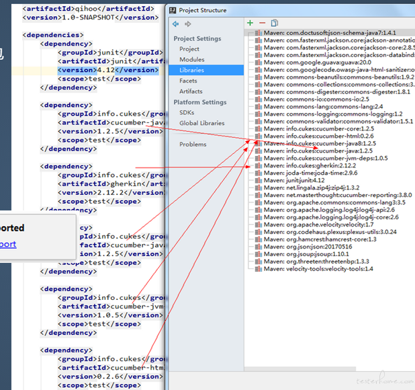Click library icon of jsoup:1.10.1 entry
Screen dimensions: 415x390
click(259, 254)
